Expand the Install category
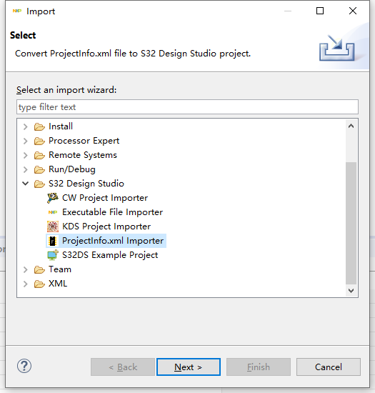This screenshot has height=393, width=375. pyautogui.click(x=25, y=126)
